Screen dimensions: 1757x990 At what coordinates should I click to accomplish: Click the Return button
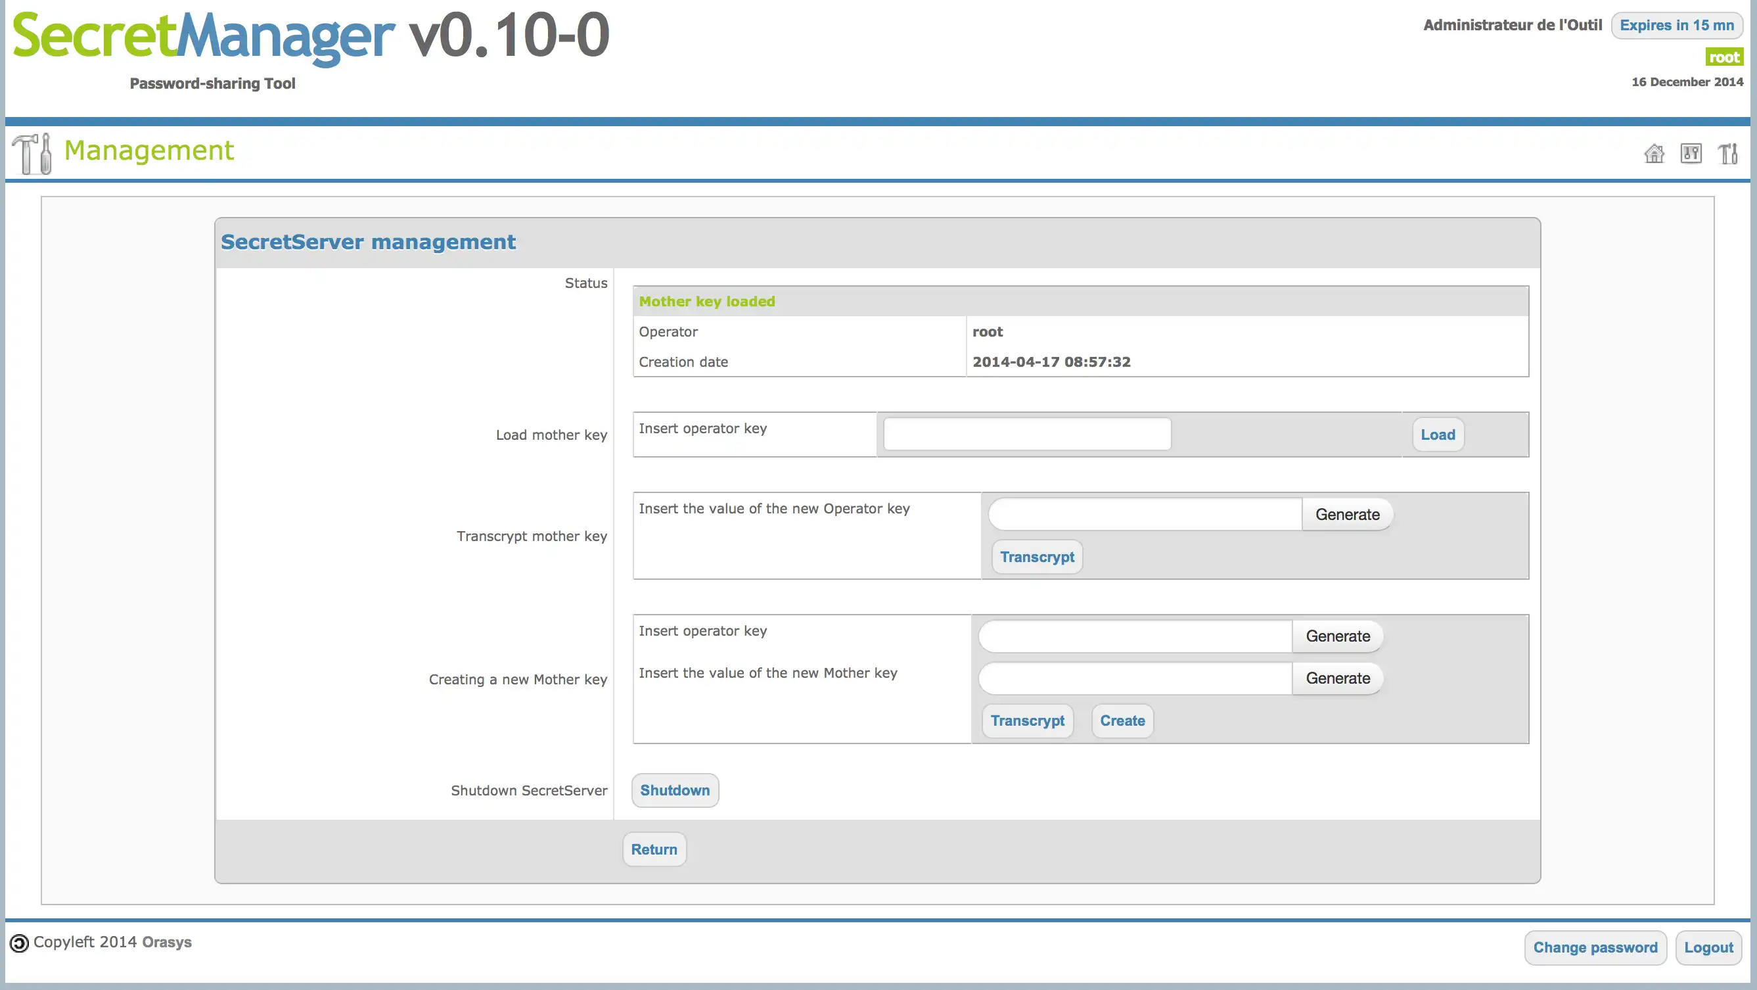click(x=654, y=849)
